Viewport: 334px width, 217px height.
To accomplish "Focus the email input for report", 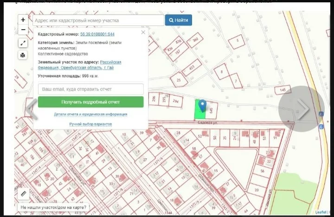I will pyautogui.click(x=90, y=88).
